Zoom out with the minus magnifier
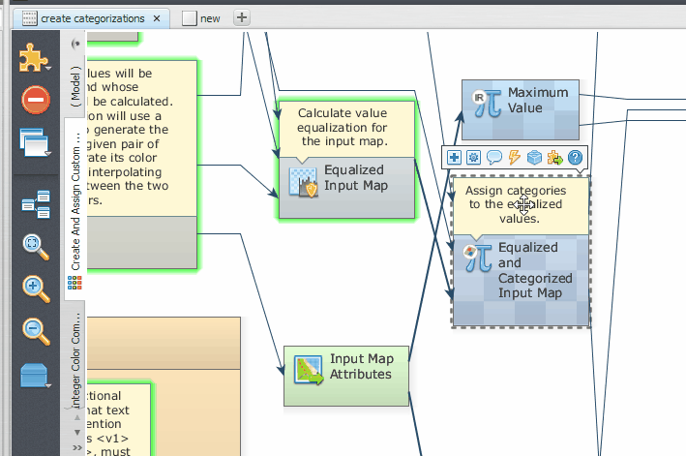 coord(35,331)
